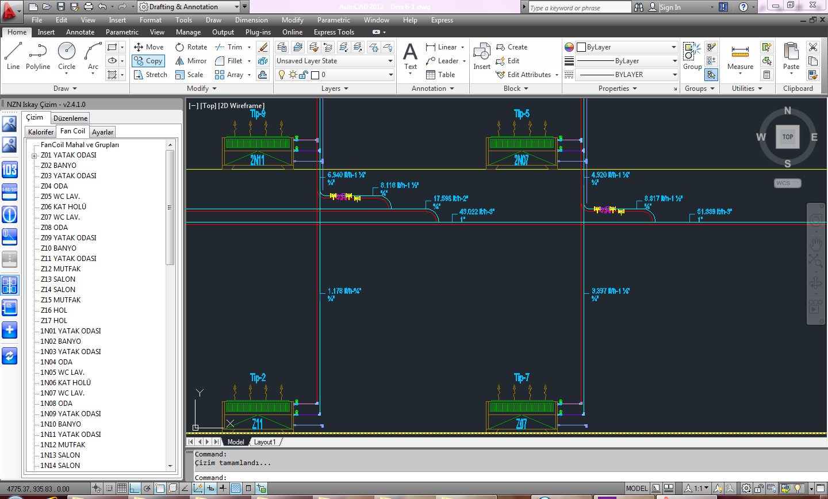Screen dimensions: 828x499
Task: Toggle ortho mode in status bar
Action: tap(135, 489)
